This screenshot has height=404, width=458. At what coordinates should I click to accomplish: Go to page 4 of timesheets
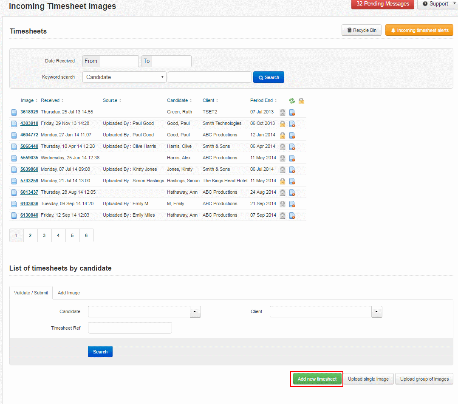point(58,235)
